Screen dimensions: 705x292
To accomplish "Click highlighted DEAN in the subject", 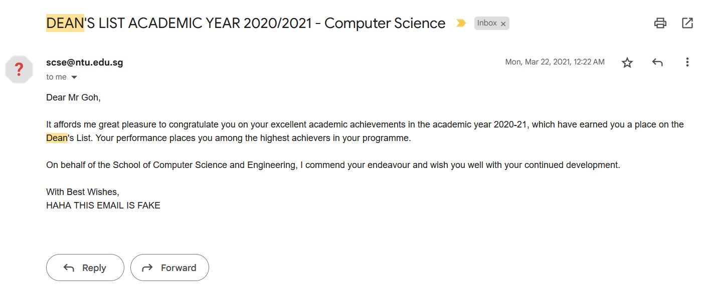I will [65, 23].
